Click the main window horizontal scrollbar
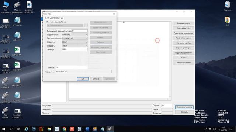Screen dimensions: 236x132 pyautogui.click(x=119, y=99)
